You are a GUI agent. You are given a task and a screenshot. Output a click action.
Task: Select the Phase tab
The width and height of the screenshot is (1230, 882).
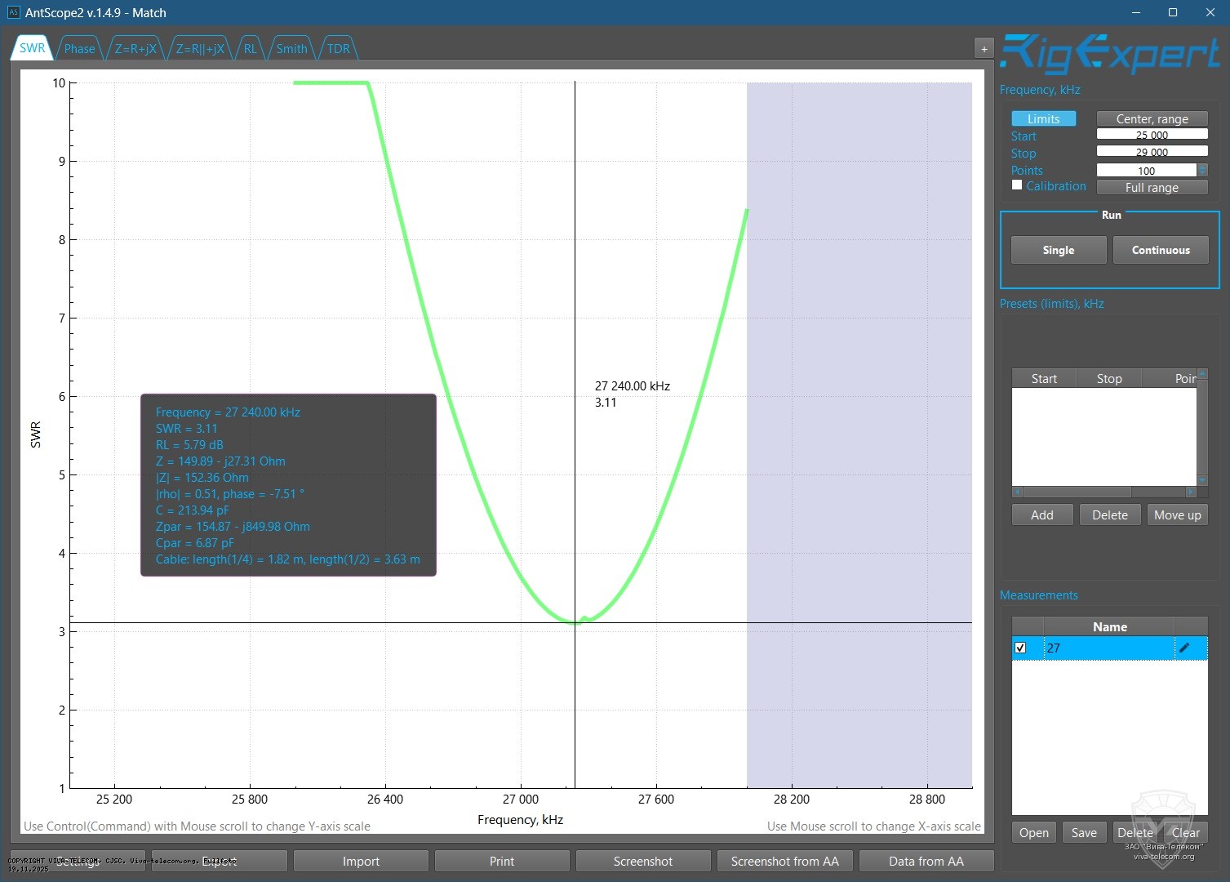coord(78,48)
